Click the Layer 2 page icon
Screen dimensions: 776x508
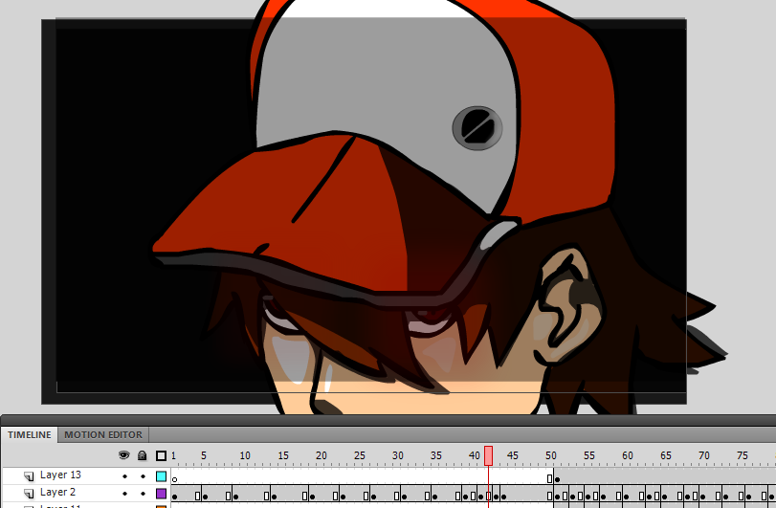tap(30, 493)
